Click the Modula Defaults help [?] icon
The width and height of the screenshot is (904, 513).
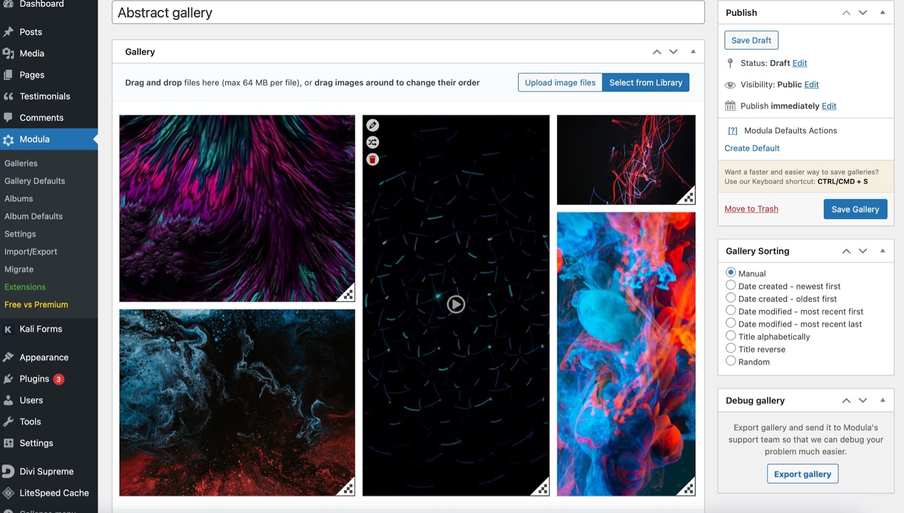coord(732,131)
